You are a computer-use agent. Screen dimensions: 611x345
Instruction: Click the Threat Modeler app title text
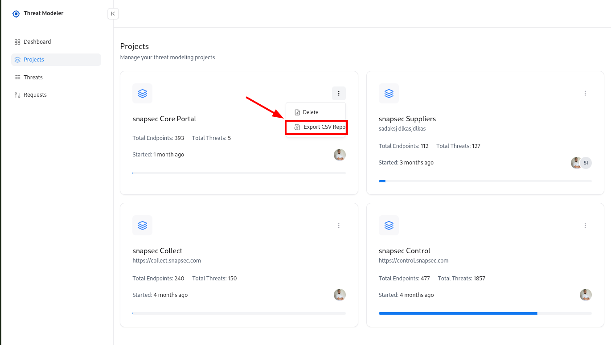pyautogui.click(x=44, y=13)
